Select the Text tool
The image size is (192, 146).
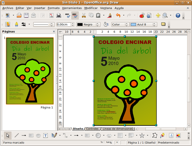[46, 135]
